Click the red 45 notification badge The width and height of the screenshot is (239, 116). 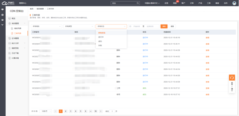coord(177,1)
